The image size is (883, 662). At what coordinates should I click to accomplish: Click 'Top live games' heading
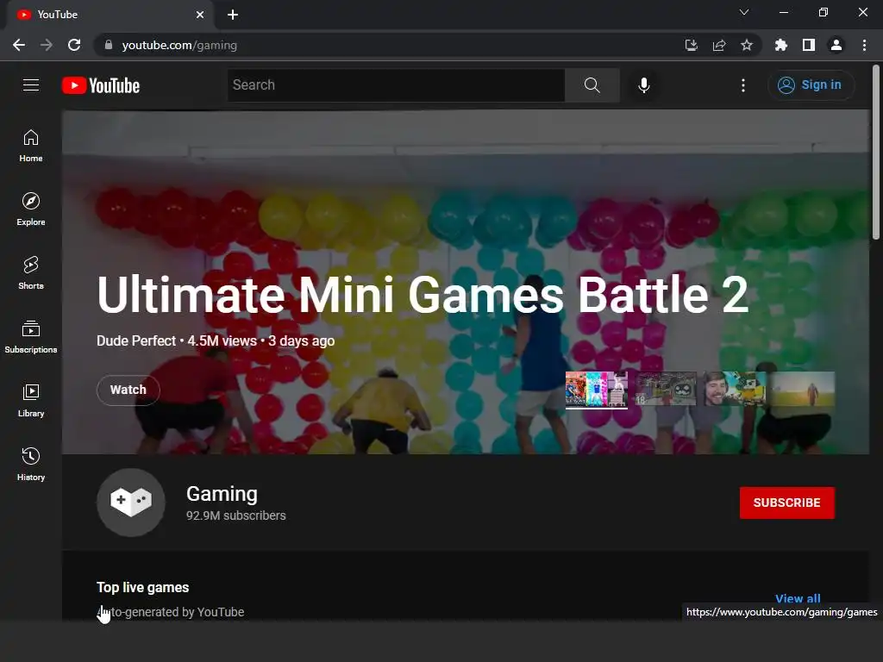point(143,587)
